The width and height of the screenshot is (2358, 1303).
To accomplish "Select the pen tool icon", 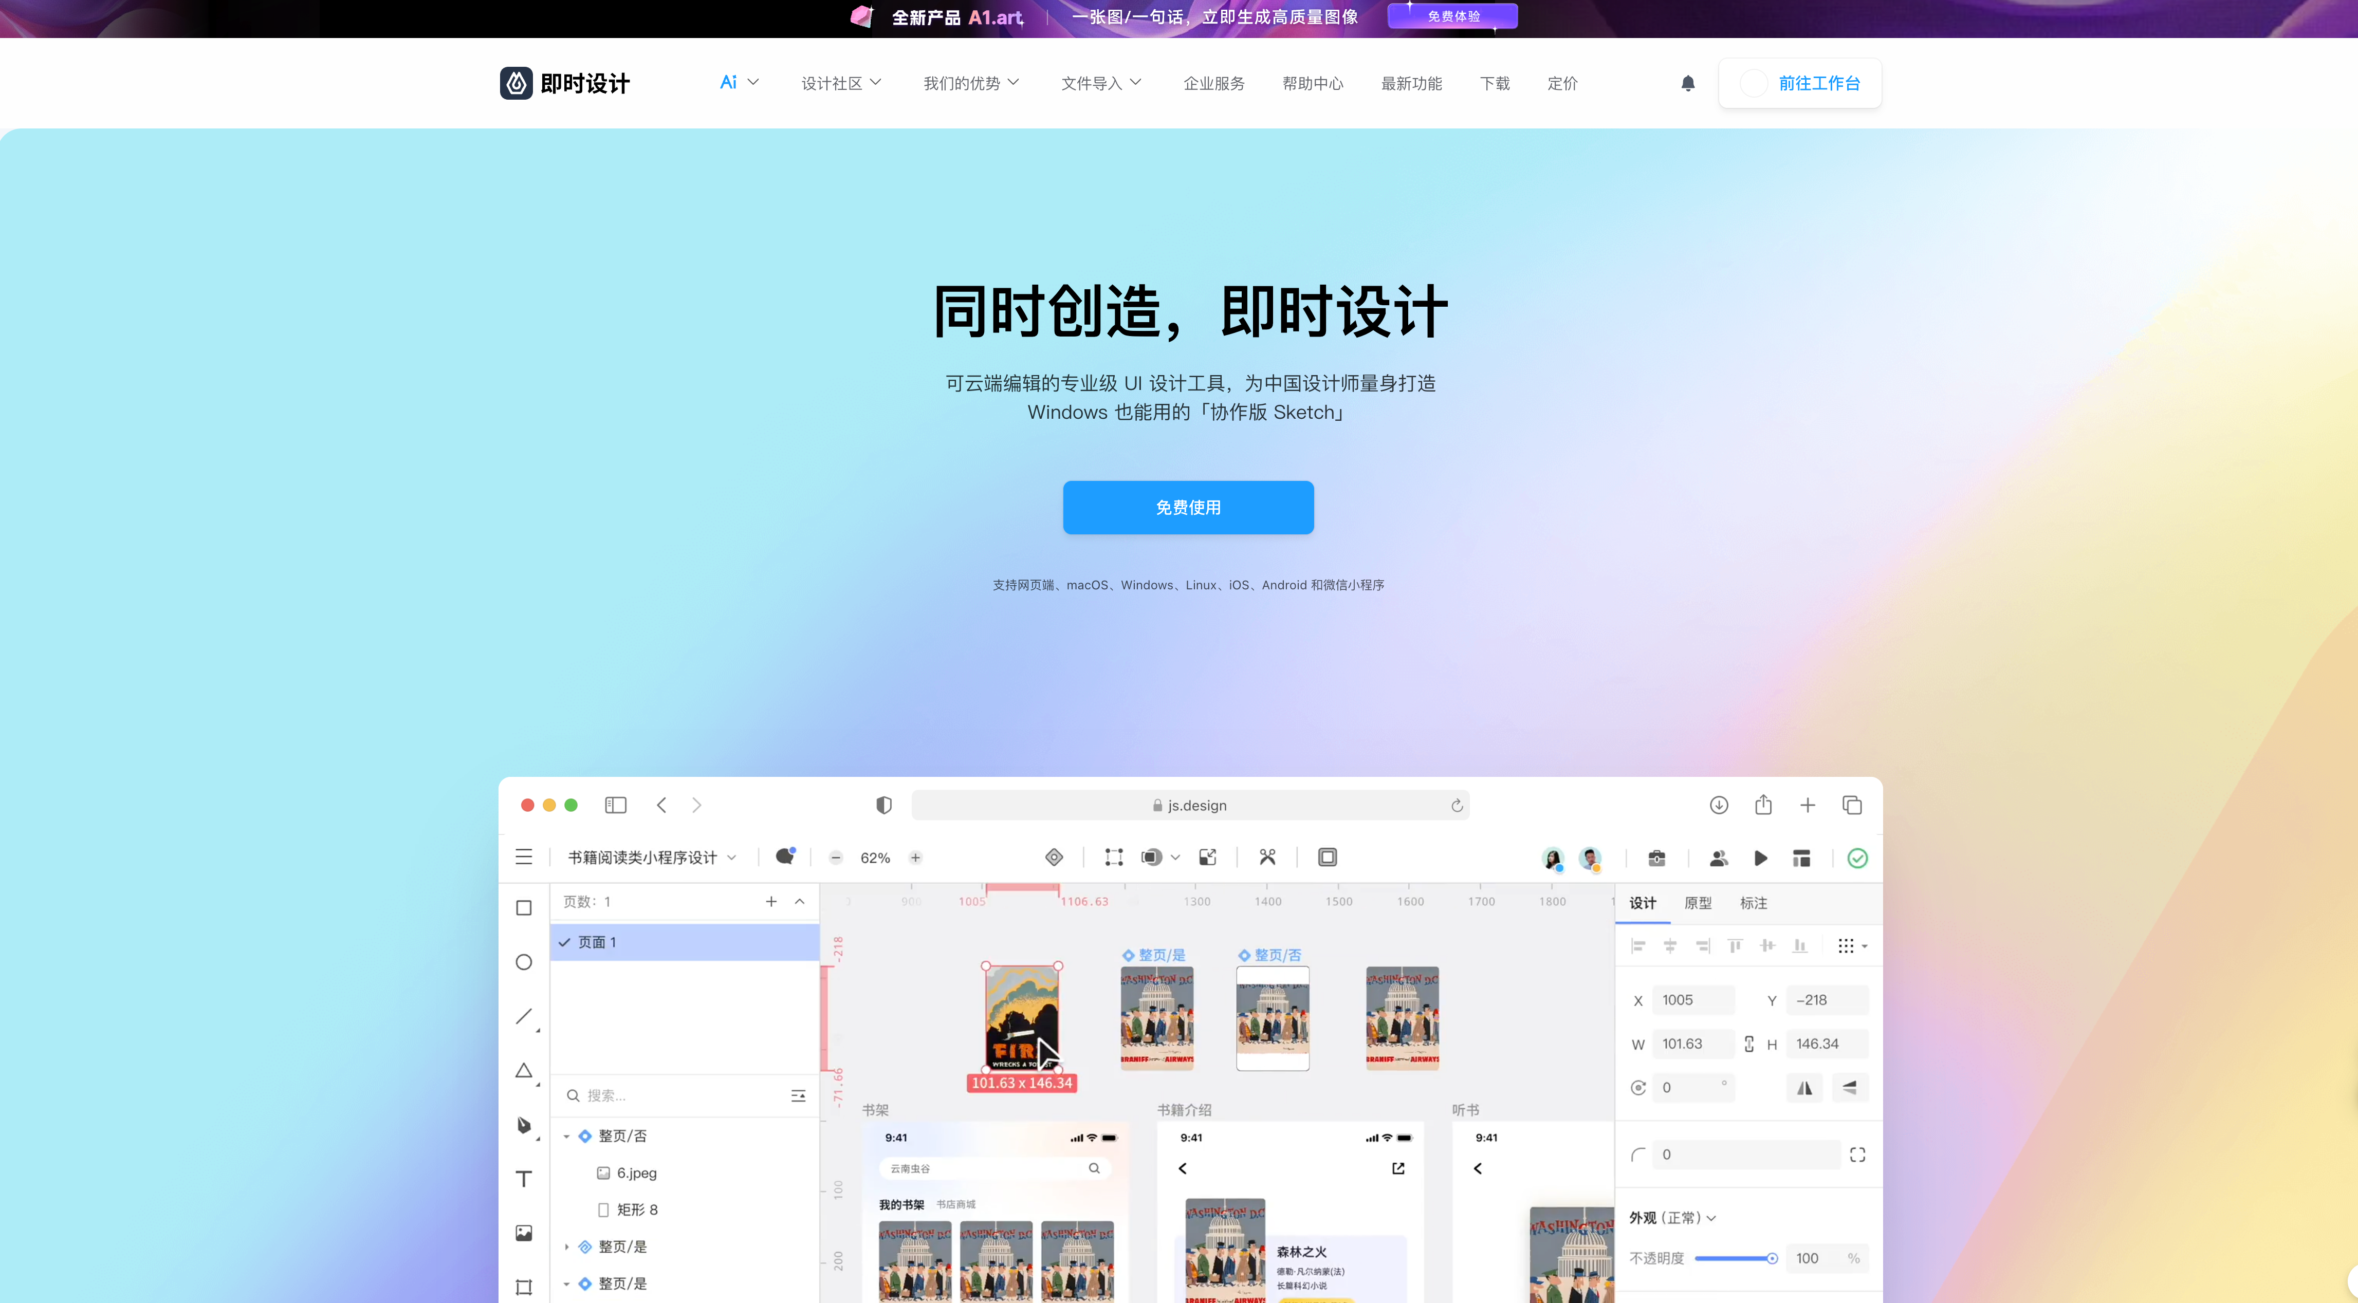I will coord(524,1125).
